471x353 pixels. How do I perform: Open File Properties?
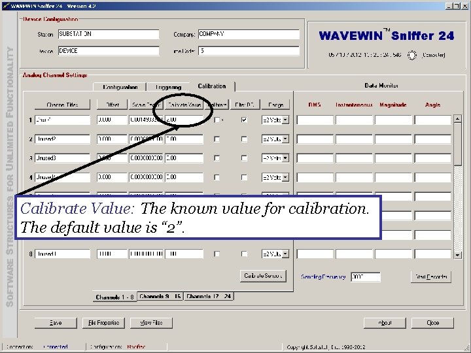pos(103,323)
